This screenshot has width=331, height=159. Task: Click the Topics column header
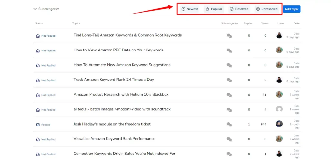point(76,23)
